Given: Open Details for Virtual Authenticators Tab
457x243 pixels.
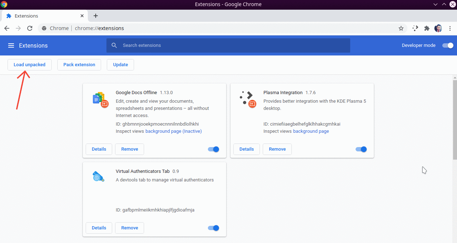Looking at the screenshot, I should point(99,228).
